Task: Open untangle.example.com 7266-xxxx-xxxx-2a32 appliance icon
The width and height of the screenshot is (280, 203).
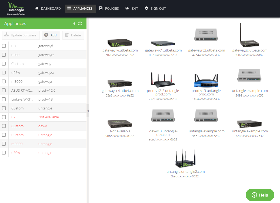Action: [x=249, y=124]
